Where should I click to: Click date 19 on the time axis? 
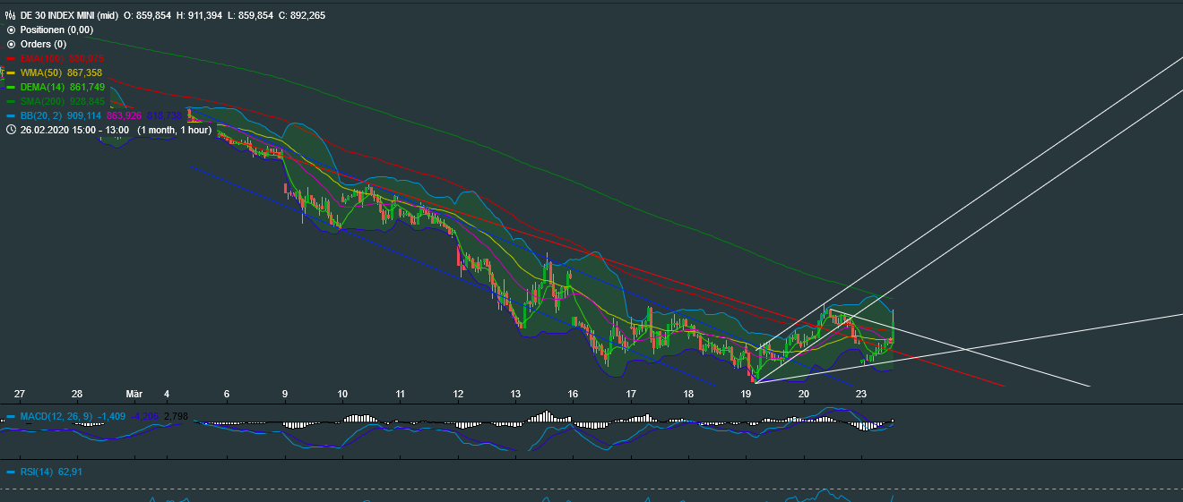tap(746, 394)
